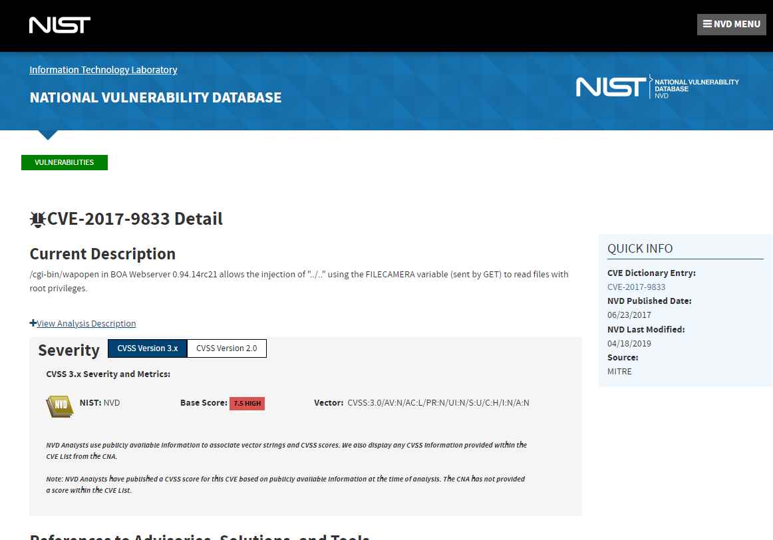Viewport: 773px width, 540px height.
Task: Click the MITRE source text
Action: (x=619, y=372)
